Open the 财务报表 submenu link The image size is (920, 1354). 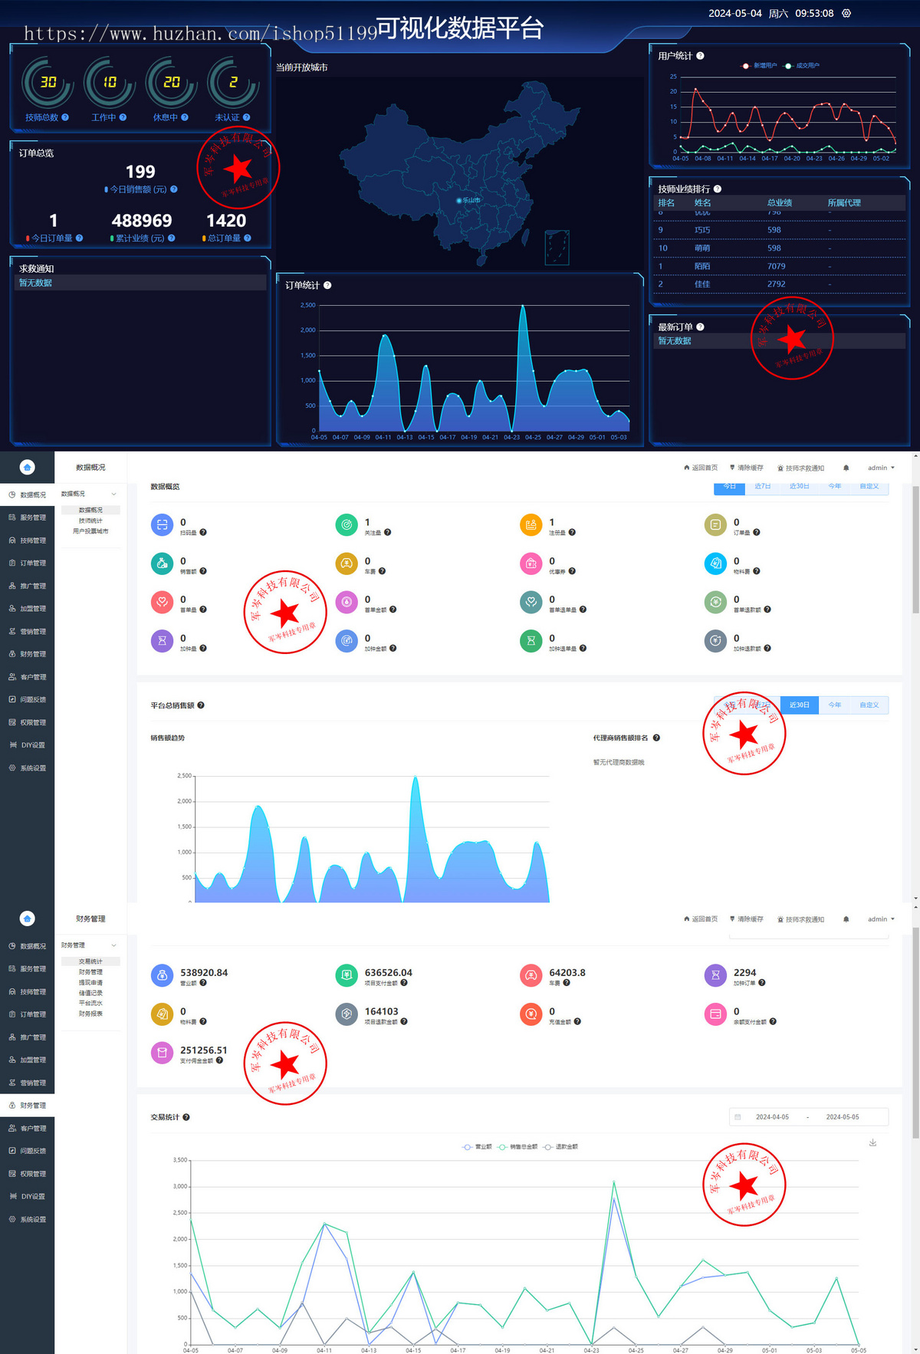point(90,1014)
